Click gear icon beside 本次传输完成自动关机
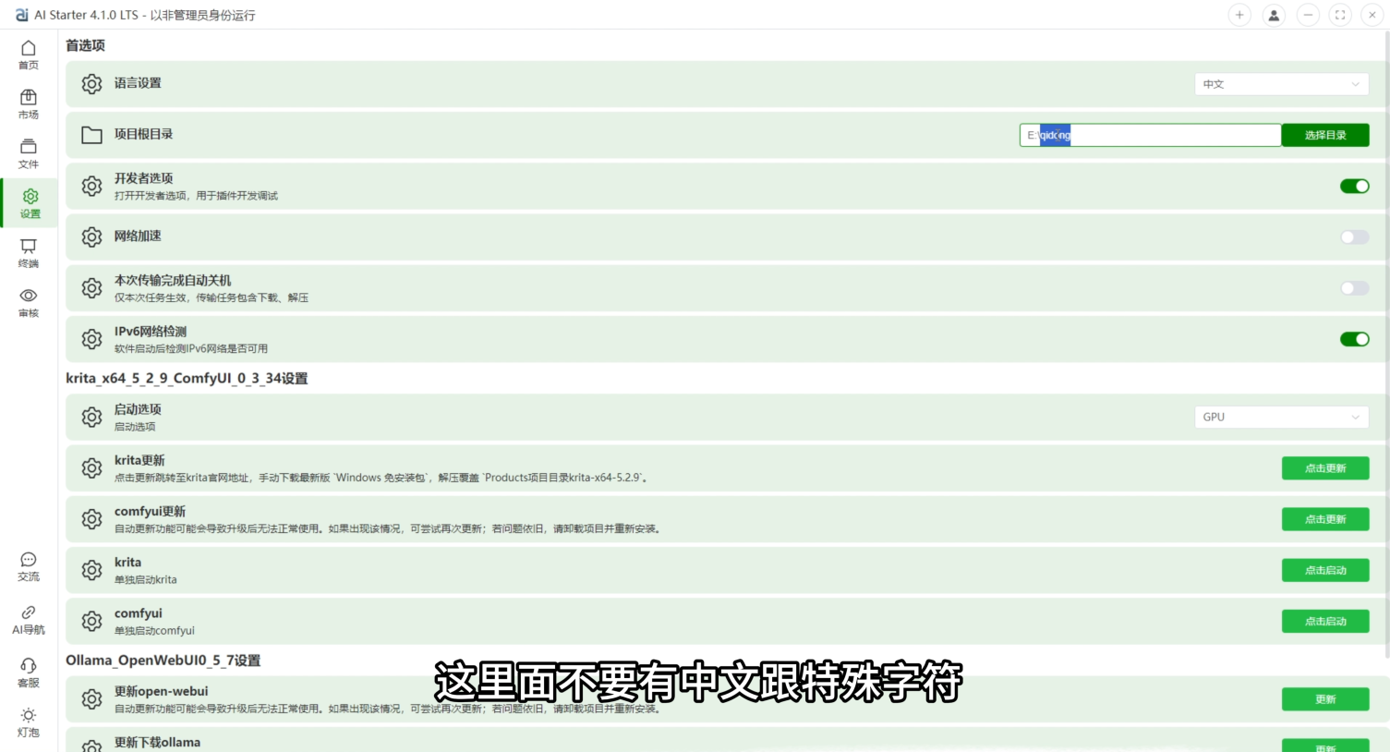This screenshot has height=752, width=1390. pyautogui.click(x=91, y=288)
